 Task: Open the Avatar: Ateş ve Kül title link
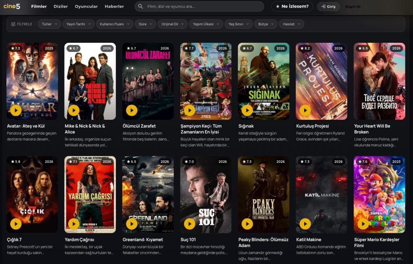point(26,126)
